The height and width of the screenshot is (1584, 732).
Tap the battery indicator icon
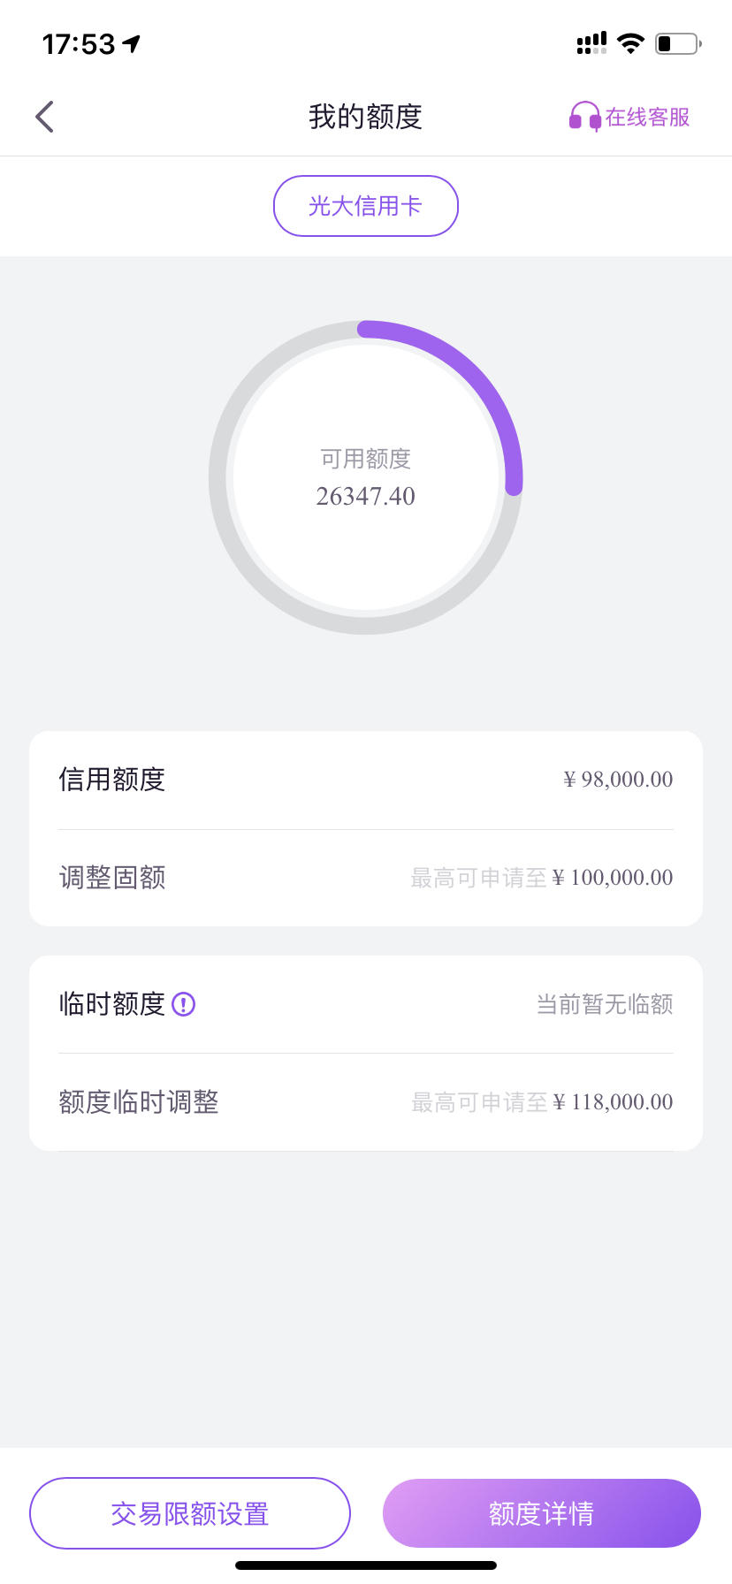tap(678, 43)
